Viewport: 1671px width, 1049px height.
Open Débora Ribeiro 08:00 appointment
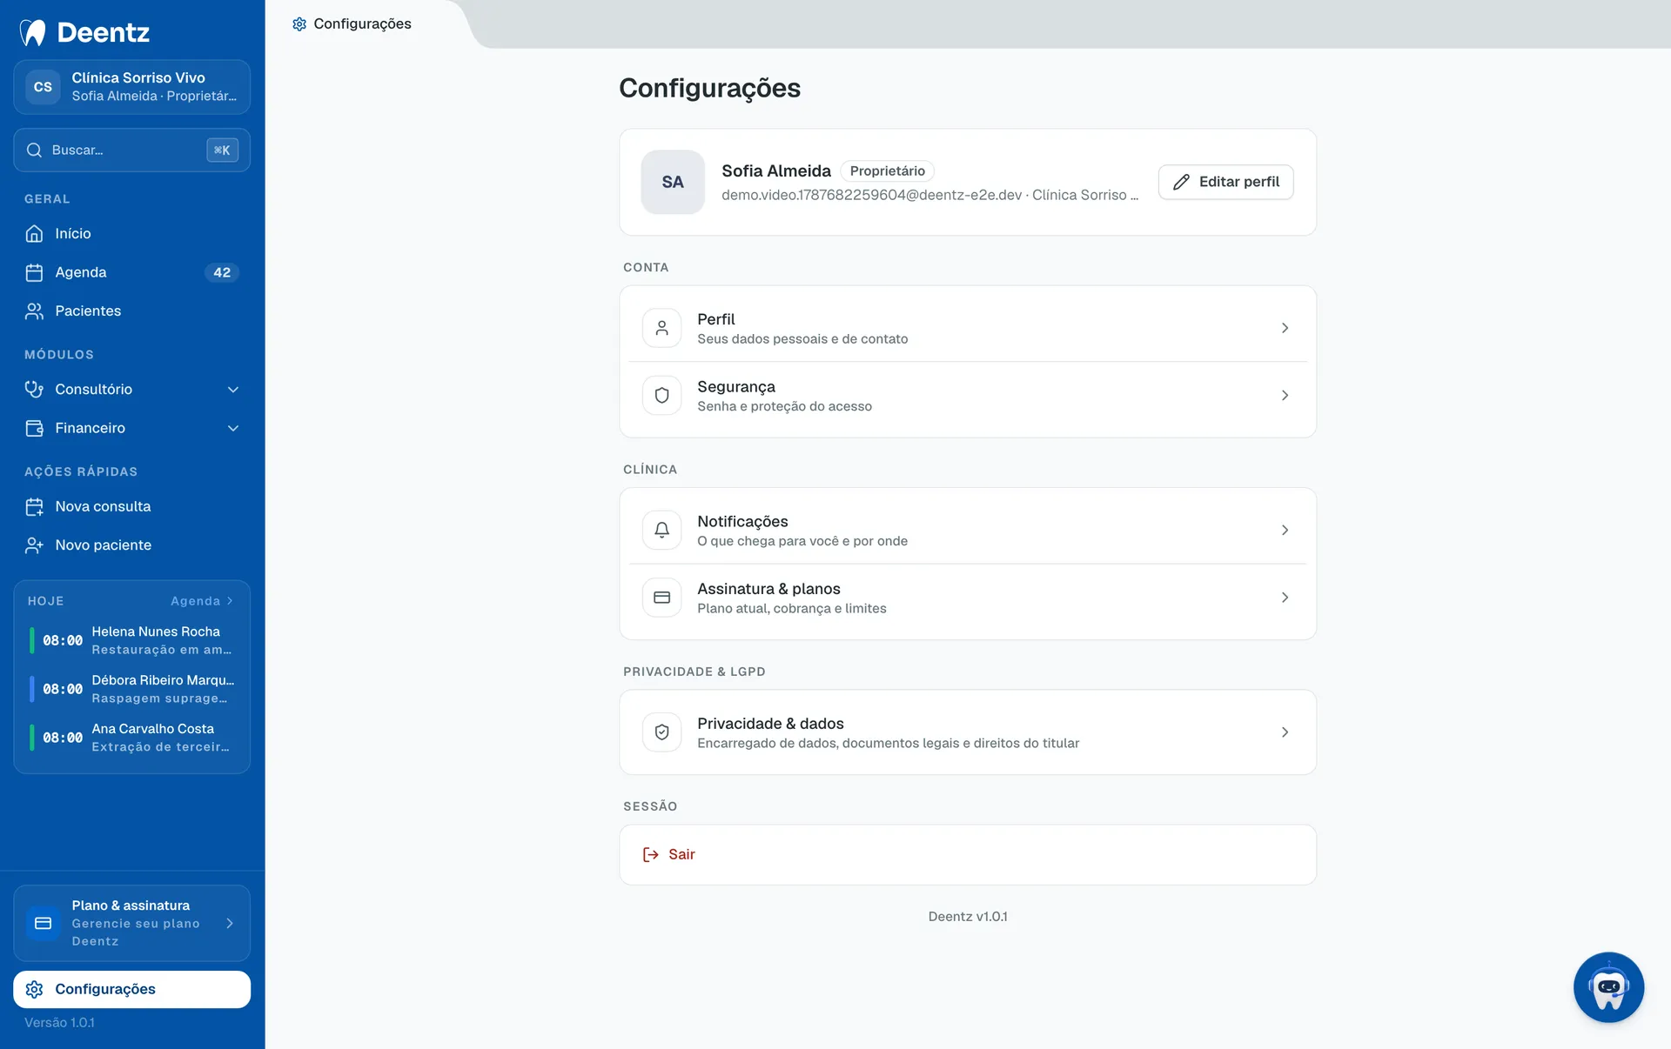[131, 689]
